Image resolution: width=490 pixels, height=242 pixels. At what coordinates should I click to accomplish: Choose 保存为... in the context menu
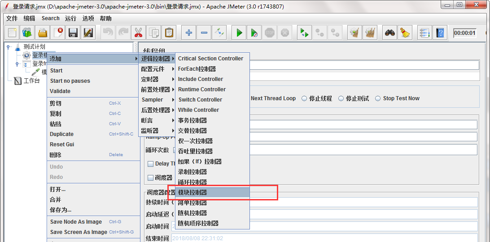click(x=93, y=210)
